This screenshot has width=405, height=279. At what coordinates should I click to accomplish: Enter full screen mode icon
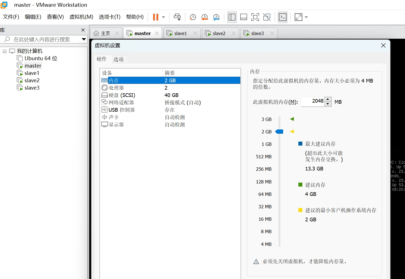tap(255, 17)
